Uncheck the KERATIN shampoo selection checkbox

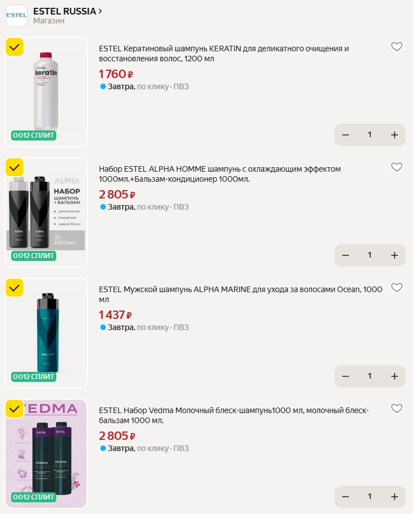[x=14, y=47]
